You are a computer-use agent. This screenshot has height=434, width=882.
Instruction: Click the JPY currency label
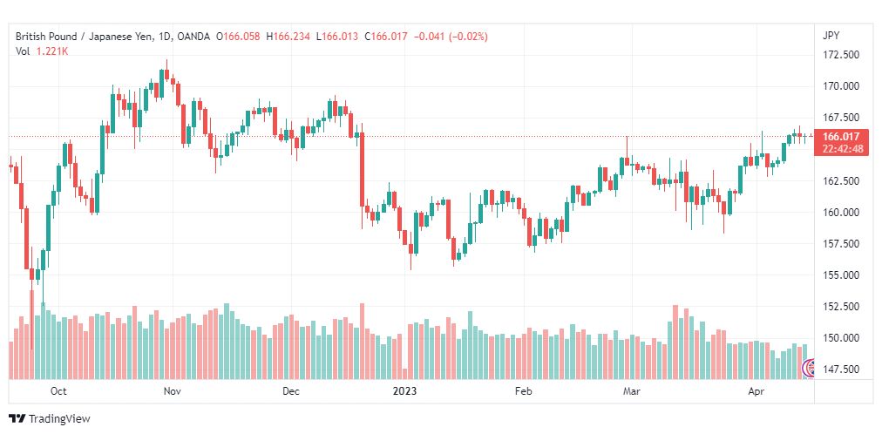[831, 36]
